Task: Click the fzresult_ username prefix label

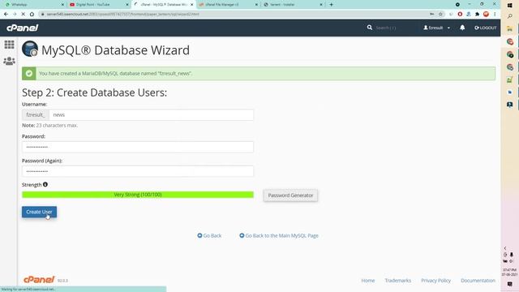Action: [x=36, y=115]
